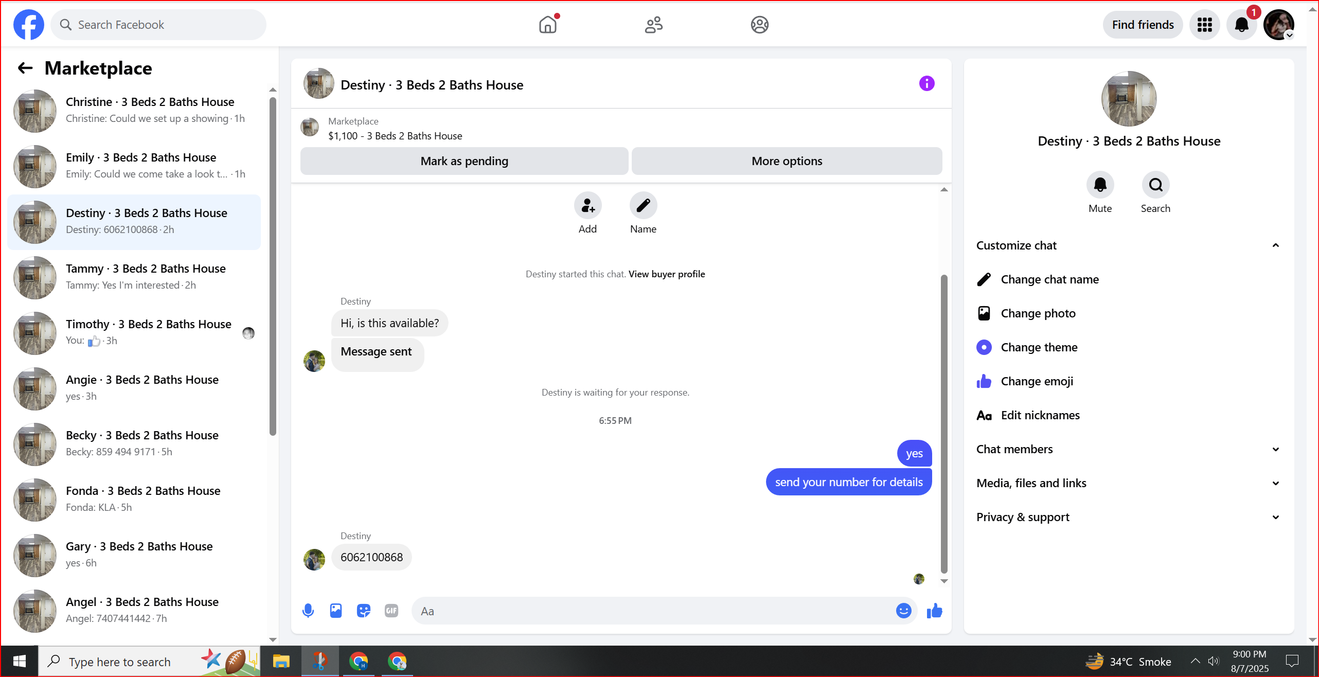Screen dimensions: 1319x677
Task: Click the back arrow beside Marketplace
Action: click(x=25, y=68)
